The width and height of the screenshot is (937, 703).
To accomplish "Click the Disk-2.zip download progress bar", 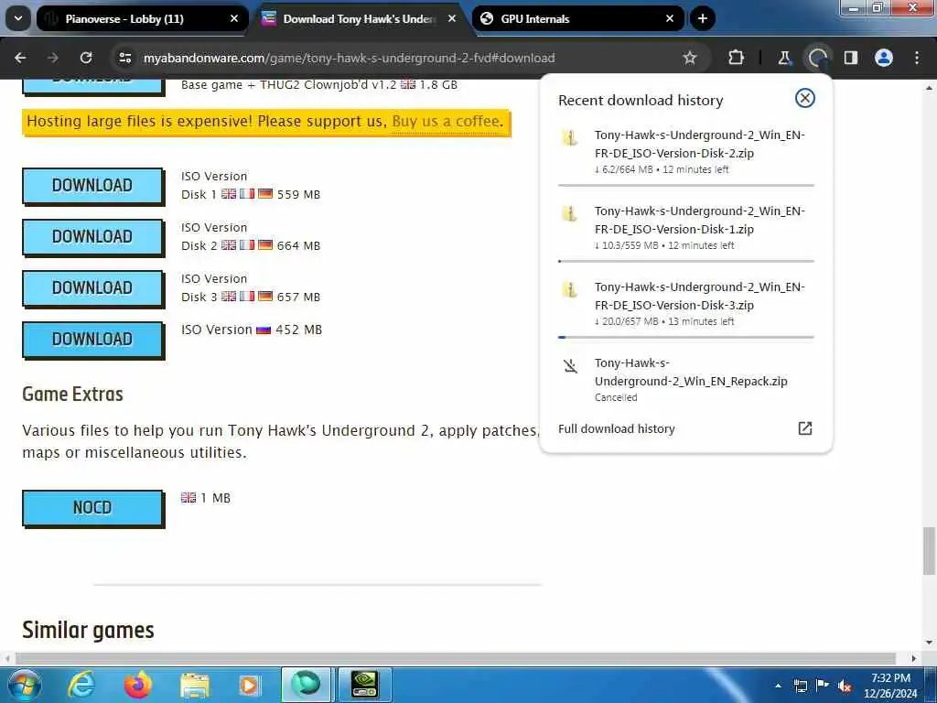I will pos(686,185).
